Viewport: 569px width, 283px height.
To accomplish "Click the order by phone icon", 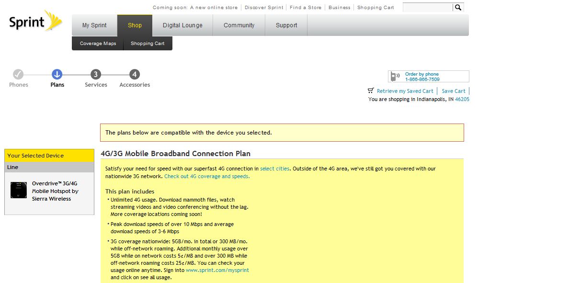I will coord(395,76).
